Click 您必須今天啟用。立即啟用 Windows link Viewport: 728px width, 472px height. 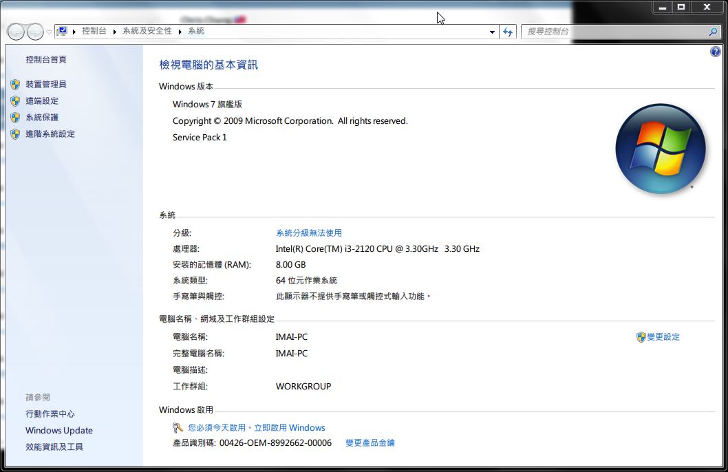pyautogui.click(x=256, y=428)
